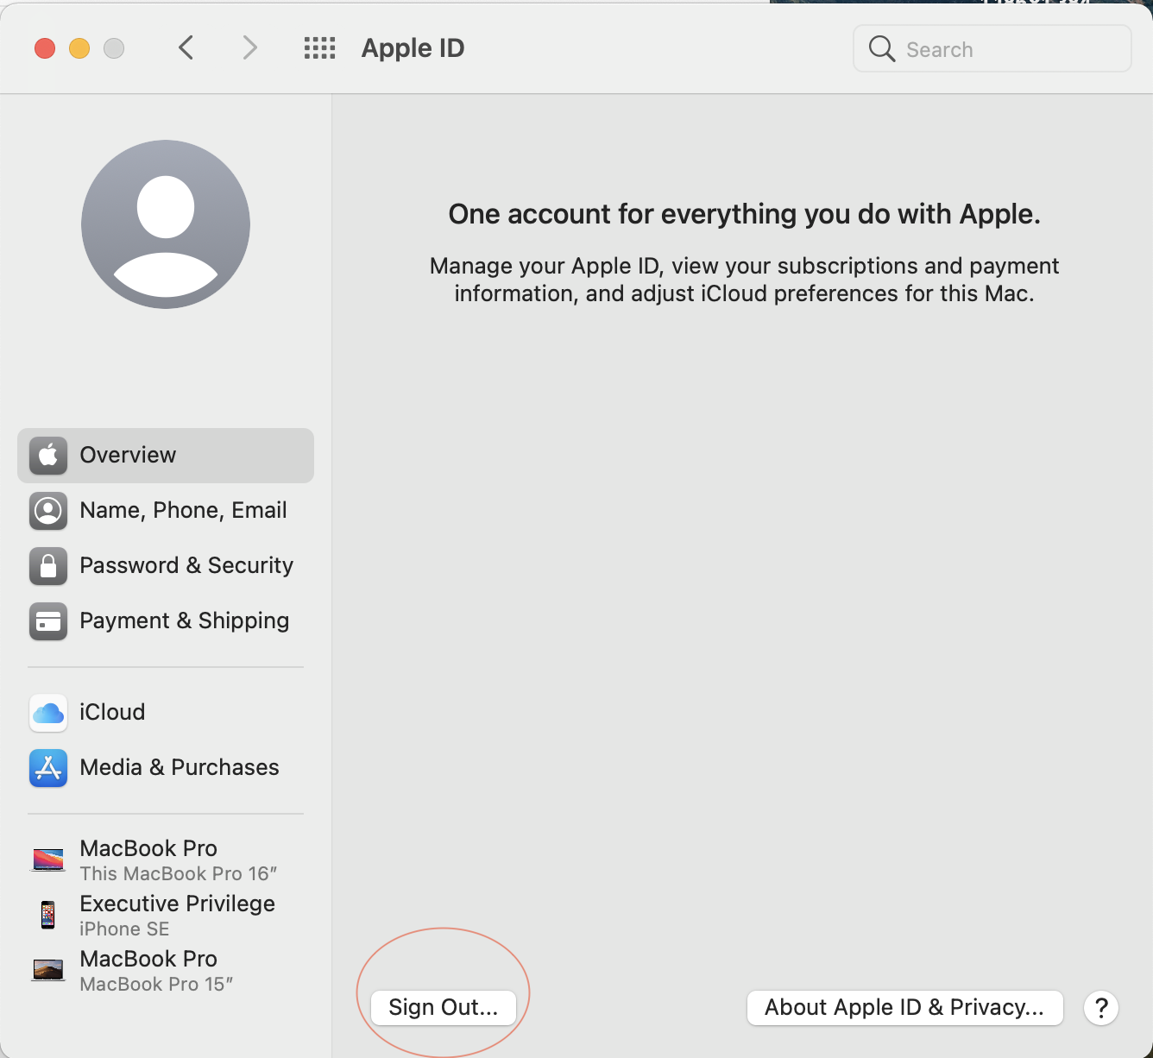This screenshot has width=1153, height=1058.
Task: Select the MacBook Pro 15″ device
Action: coord(166,970)
